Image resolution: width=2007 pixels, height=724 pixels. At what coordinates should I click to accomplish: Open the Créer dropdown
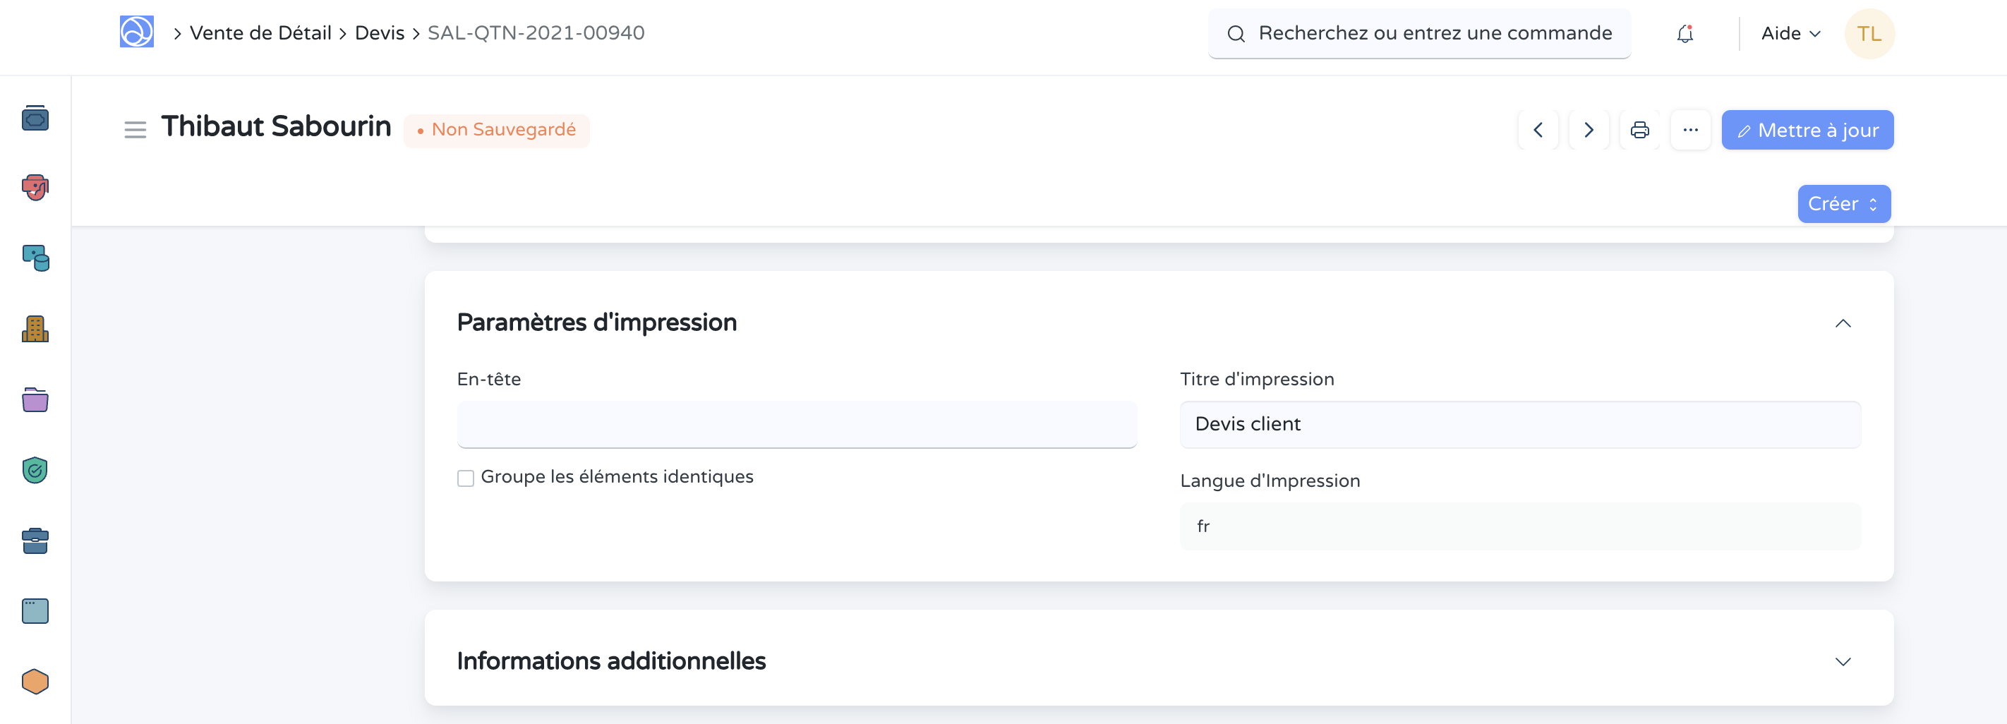pyautogui.click(x=1843, y=203)
